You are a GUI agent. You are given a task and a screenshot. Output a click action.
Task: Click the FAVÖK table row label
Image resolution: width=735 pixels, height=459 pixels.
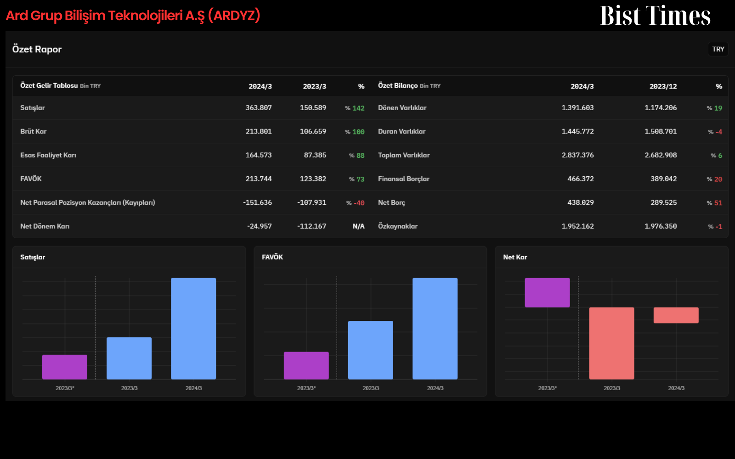click(x=31, y=179)
